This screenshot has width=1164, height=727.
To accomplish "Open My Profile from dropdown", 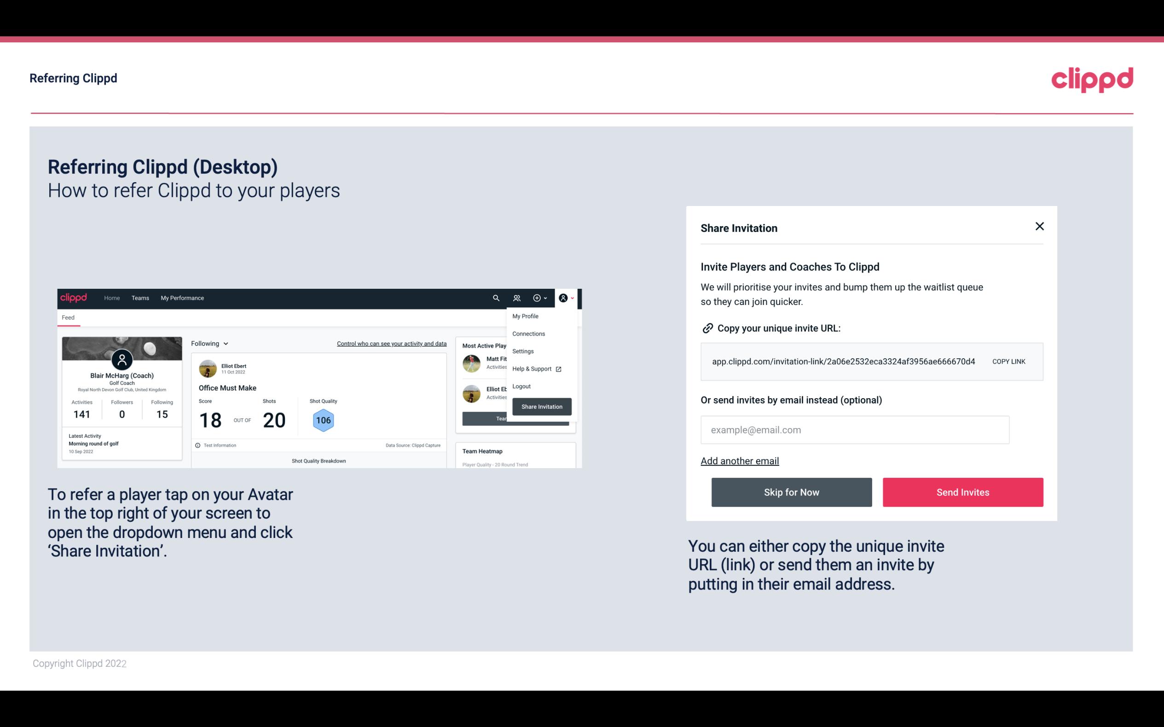I will pos(526,316).
